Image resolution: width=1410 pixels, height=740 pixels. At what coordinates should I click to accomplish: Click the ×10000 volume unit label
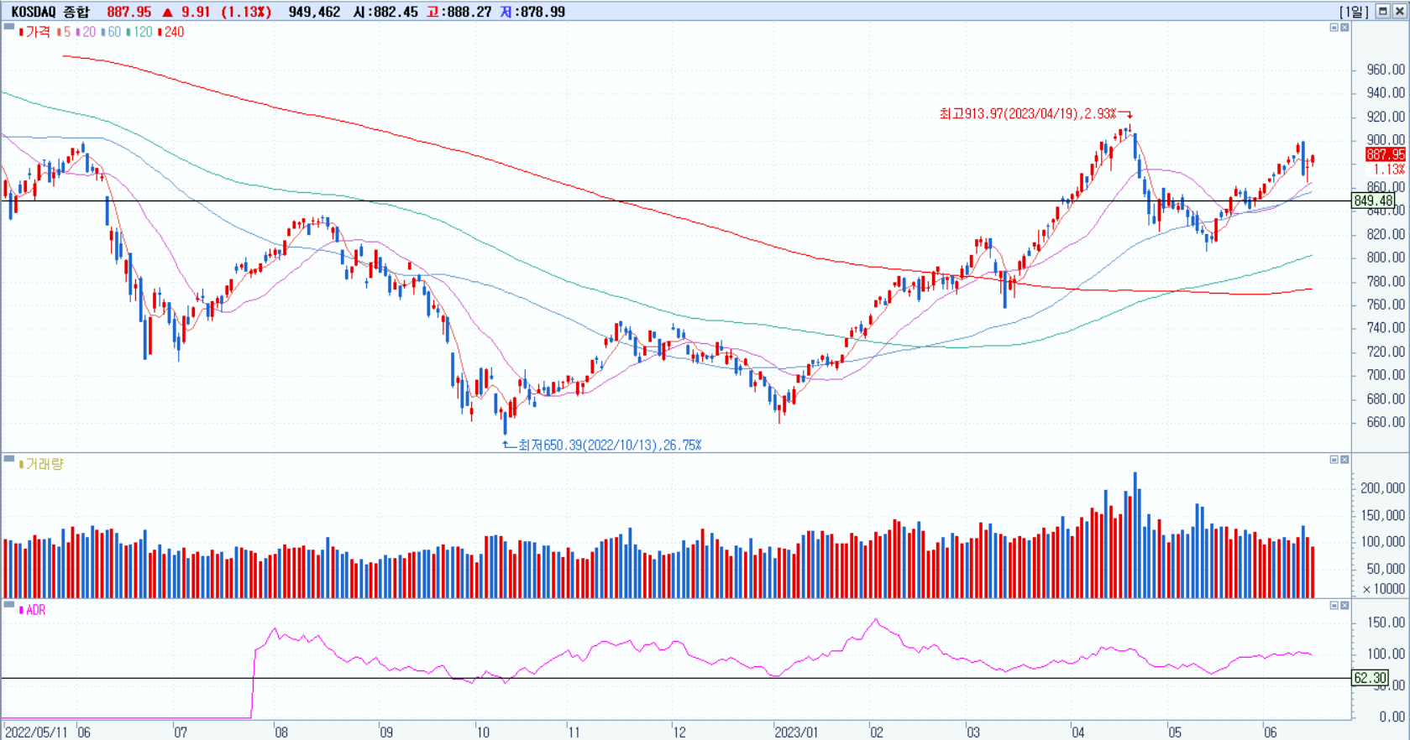pos(1383,589)
